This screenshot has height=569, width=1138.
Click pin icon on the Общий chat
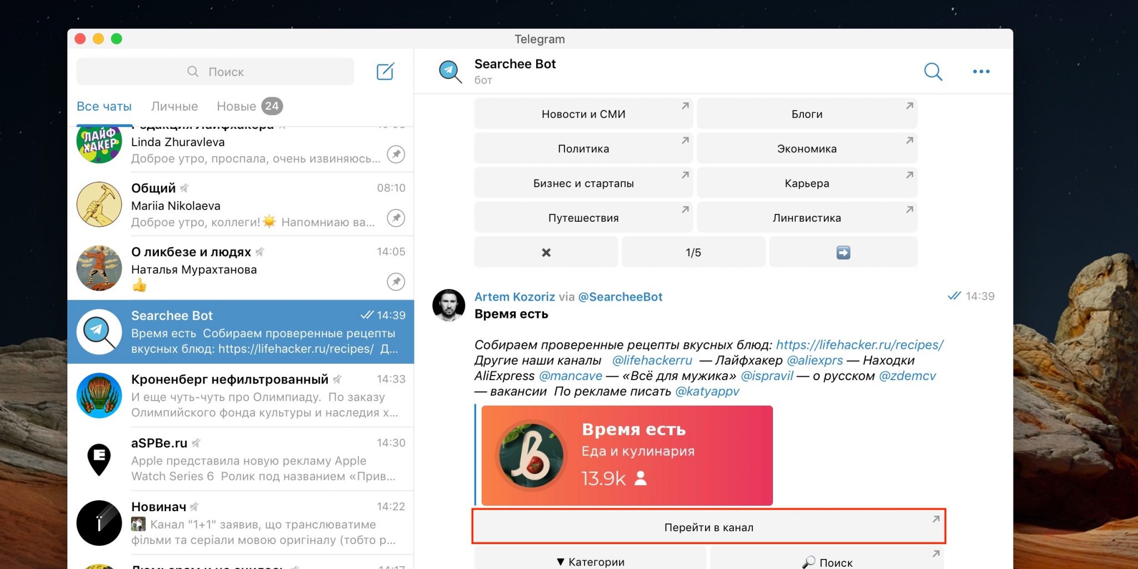click(396, 218)
